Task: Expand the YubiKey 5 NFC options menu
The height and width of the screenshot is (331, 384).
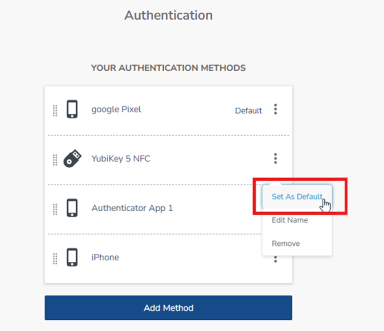Action: pyautogui.click(x=275, y=159)
